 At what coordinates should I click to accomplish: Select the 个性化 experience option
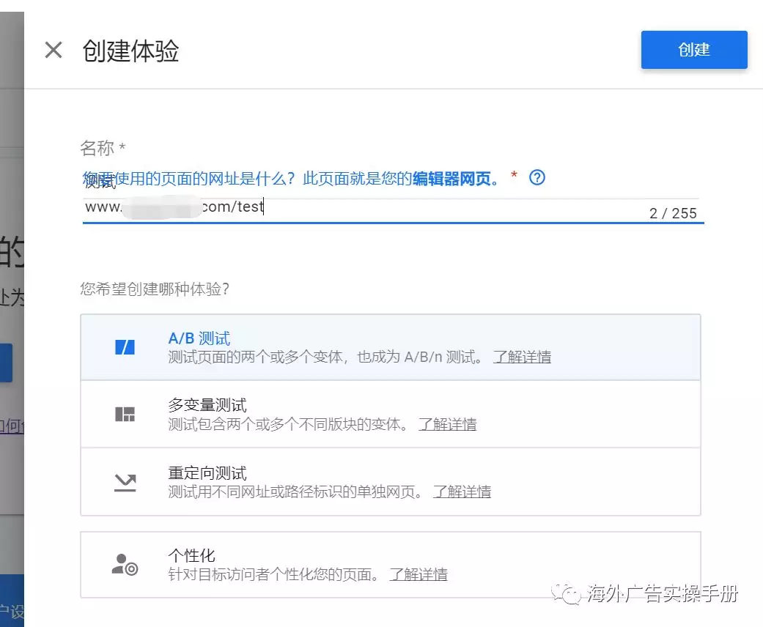coord(192,555)
